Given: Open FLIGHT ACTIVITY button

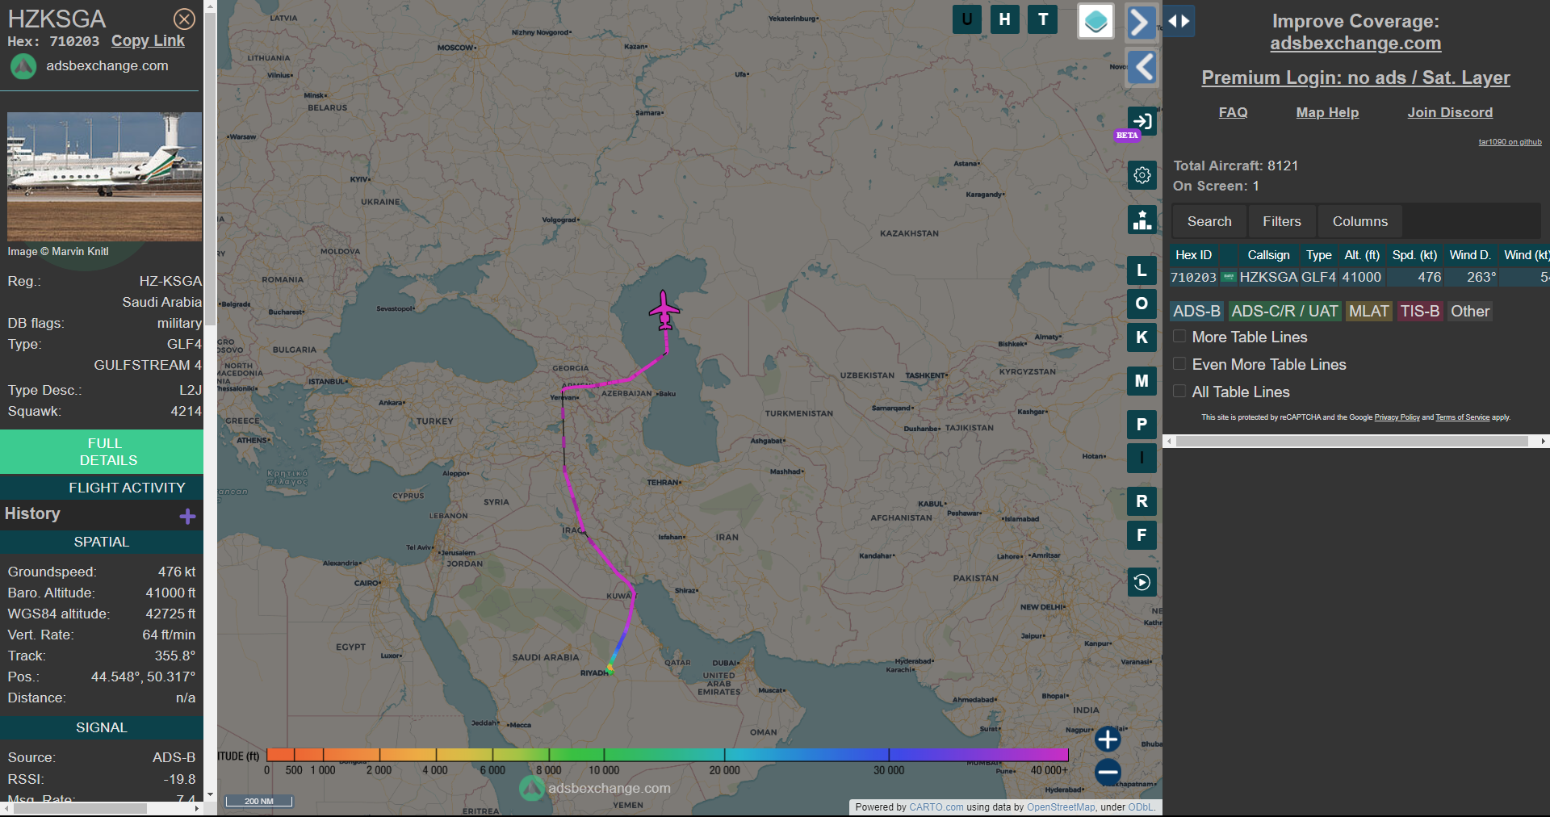Looking at the screenshot, I should [102, 488].
